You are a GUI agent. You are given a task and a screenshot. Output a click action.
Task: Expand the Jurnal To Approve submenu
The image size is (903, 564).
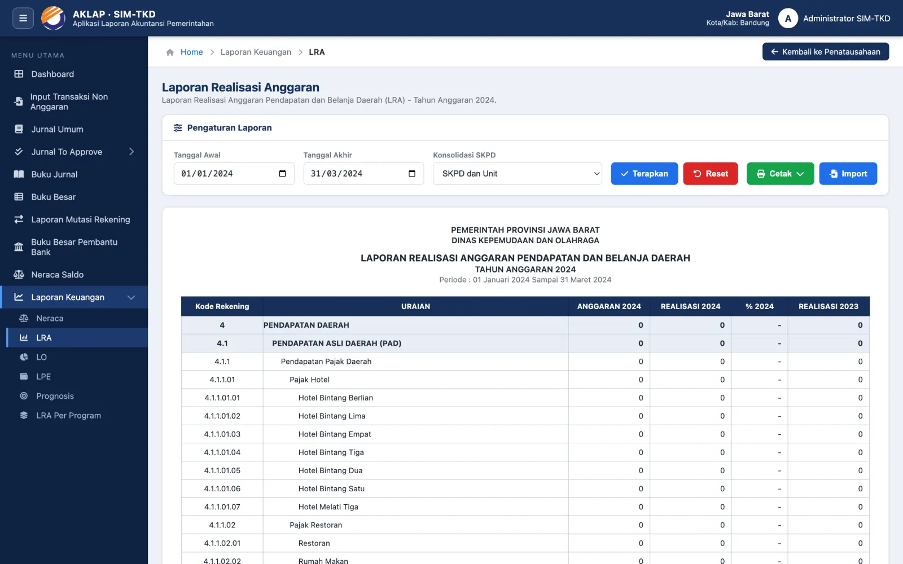(x=131, y=152)
